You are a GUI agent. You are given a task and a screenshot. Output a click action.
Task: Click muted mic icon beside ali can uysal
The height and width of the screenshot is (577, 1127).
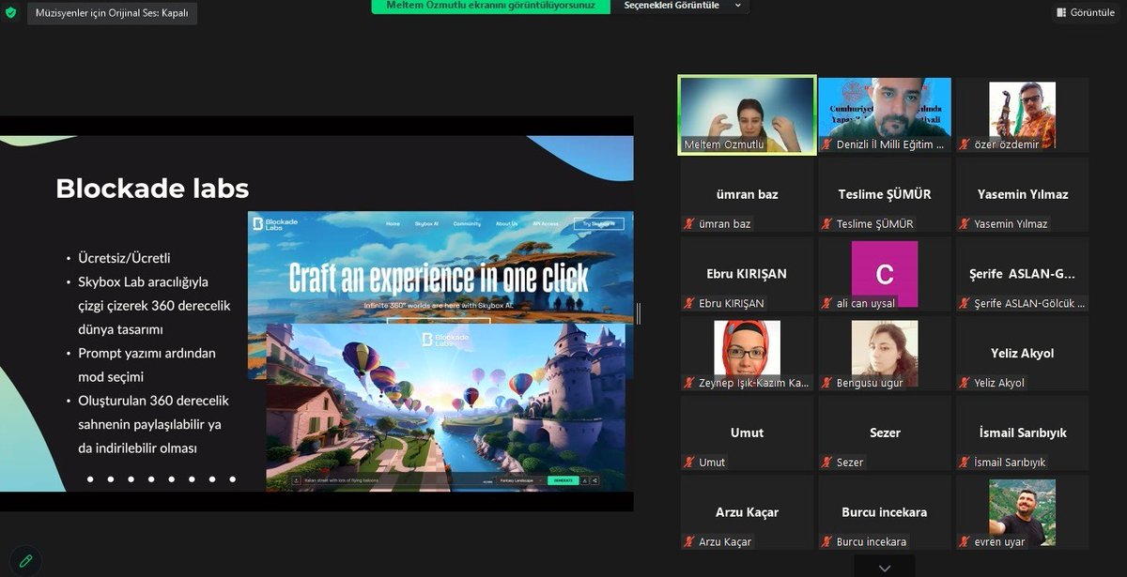pyautogui.click(x=827, y=303)
